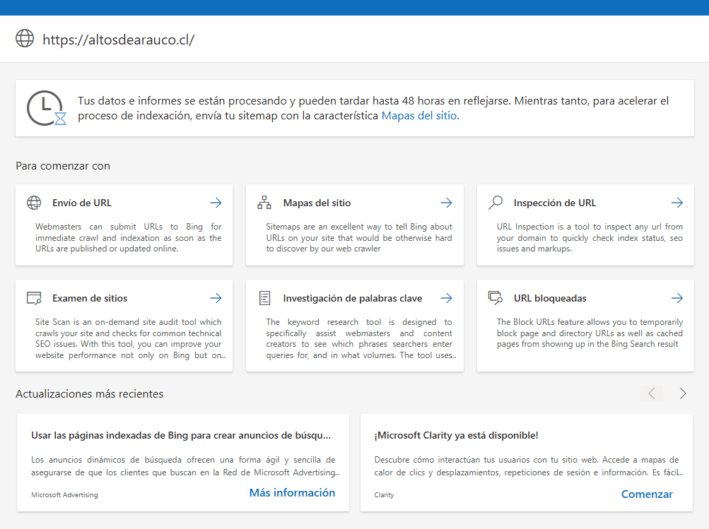Click the Investigación de palabras clave icon
Screen dimensions: 709x529
tap(264, 298)
